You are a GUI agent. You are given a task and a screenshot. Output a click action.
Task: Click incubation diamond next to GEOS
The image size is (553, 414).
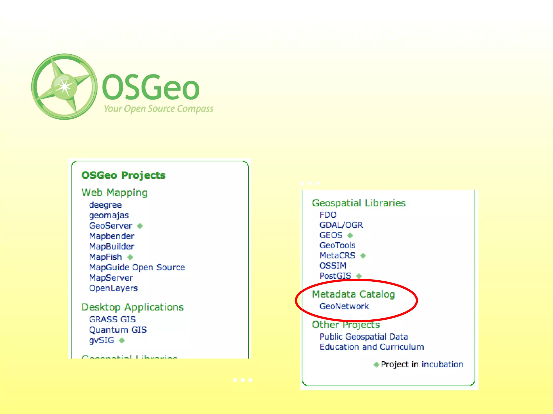(x=350, y=236)
